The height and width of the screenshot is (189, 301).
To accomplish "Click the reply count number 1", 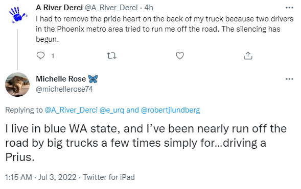I will click(53, 56).
